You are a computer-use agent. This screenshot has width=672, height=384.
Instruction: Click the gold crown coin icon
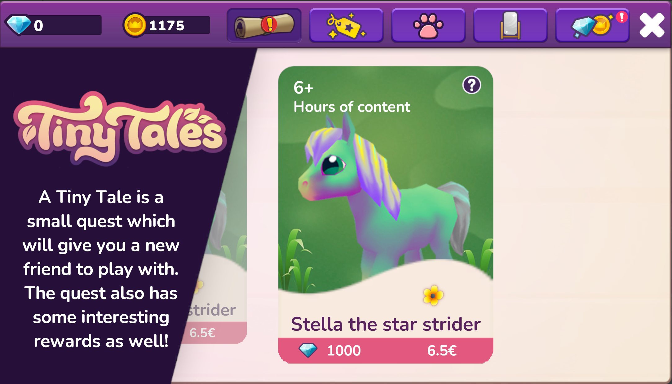click(x=135, y=25)
